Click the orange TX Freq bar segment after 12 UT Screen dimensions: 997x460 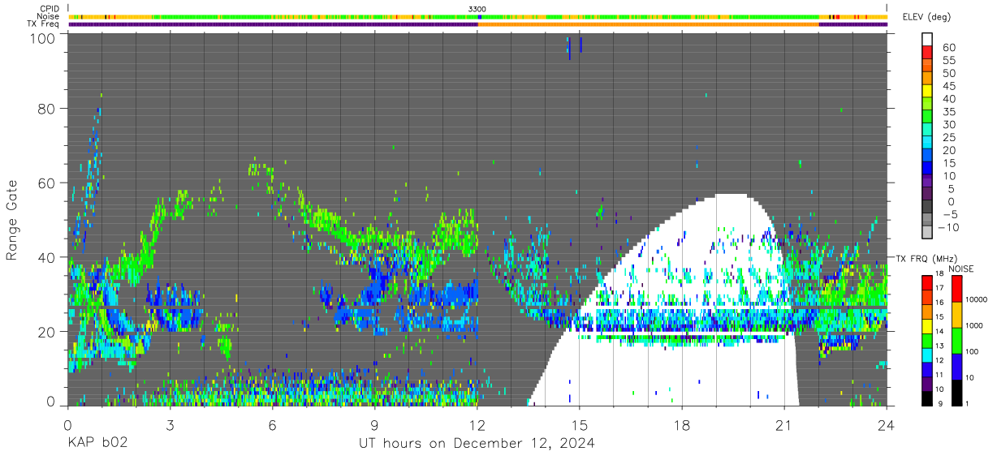(648, 24)
